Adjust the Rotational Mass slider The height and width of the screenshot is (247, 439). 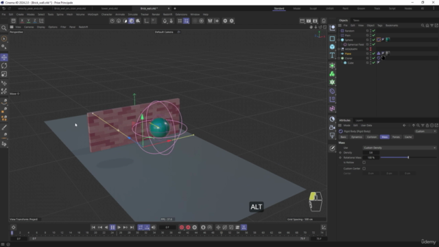point(408,157)
